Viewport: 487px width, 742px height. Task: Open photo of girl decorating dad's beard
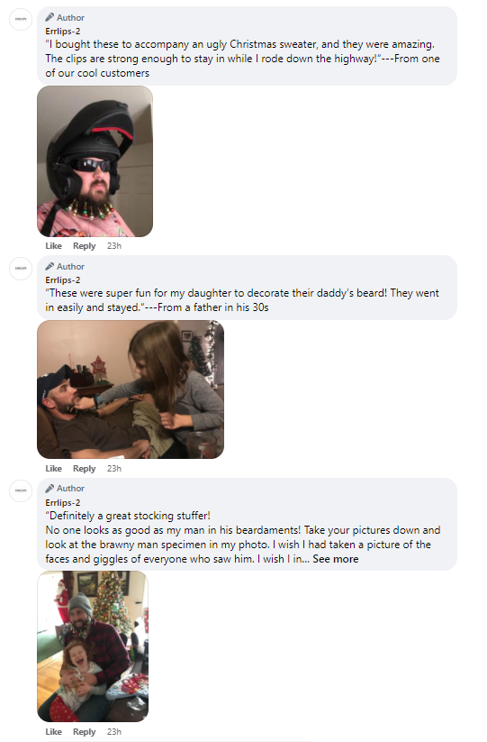[x=131, y=389]
